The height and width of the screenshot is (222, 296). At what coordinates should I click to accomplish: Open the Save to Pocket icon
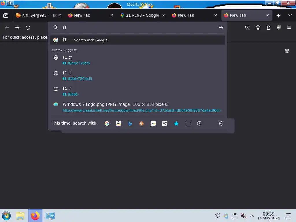tap(247, 27)
